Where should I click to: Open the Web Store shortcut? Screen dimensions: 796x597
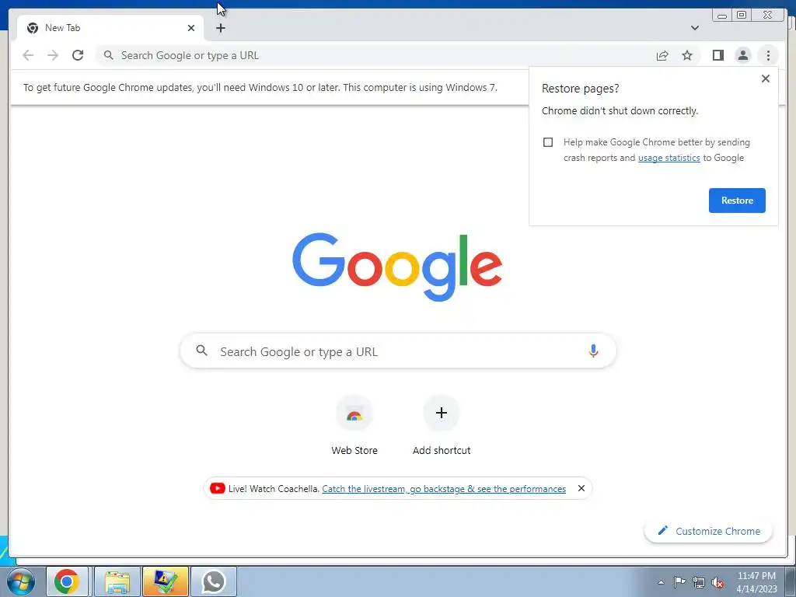[354, 425]
